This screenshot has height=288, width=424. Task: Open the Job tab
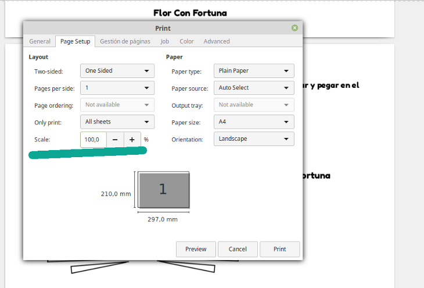click(x=165, y=41)
